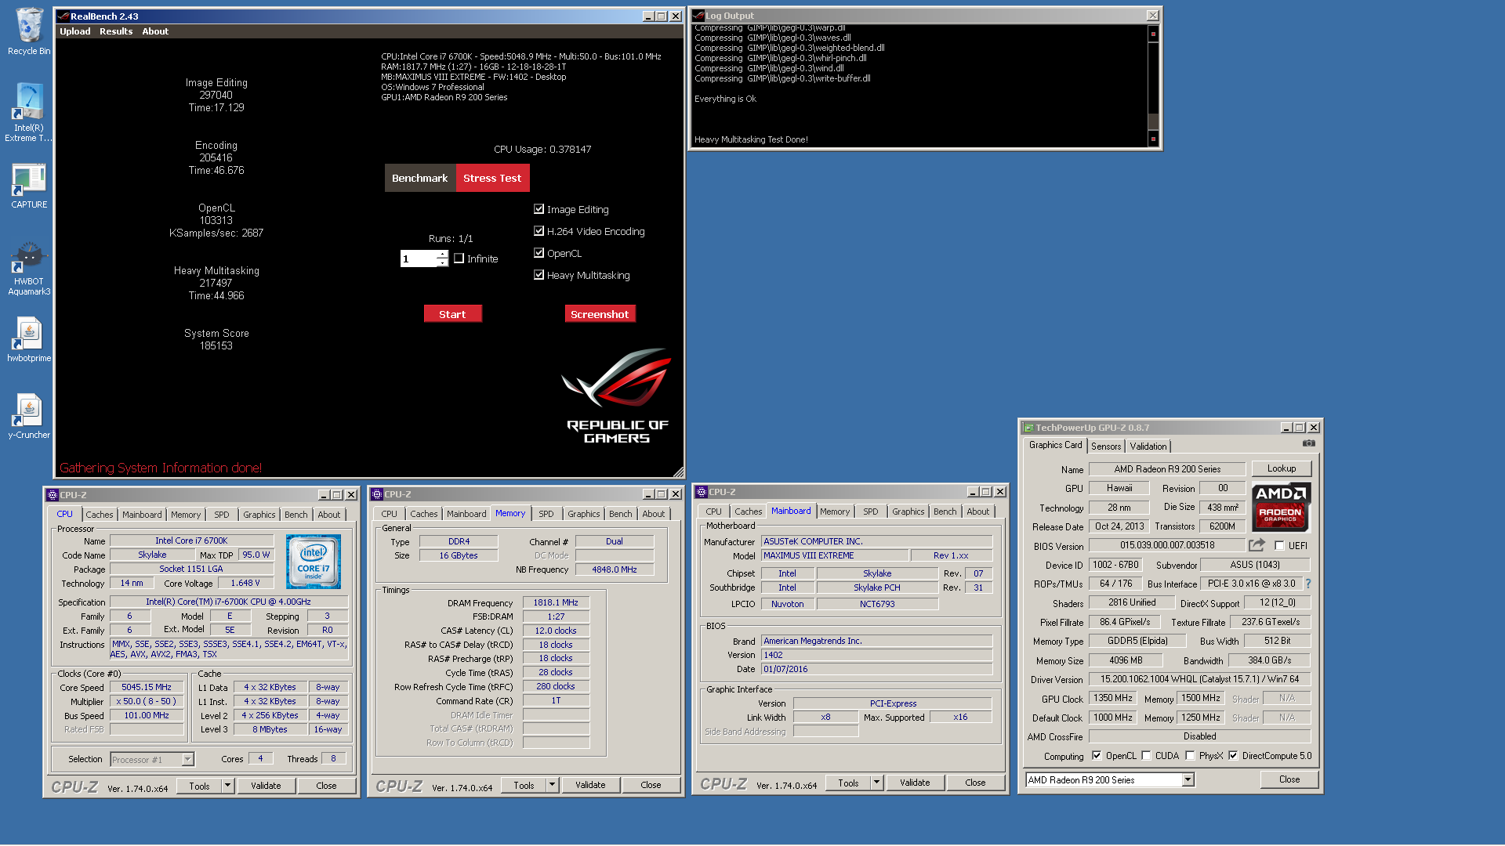Image resolution: width=1505 pixels, height=846 pixels.
Task: Open the Recycle Bin desktop icon
Action: point(29,31)
